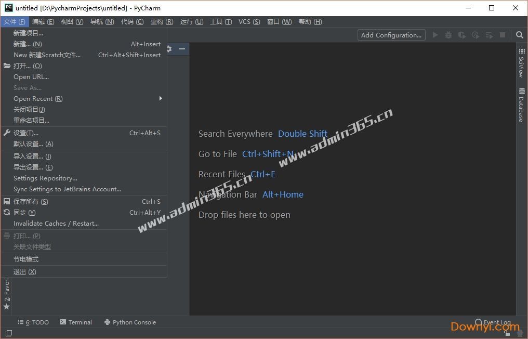Click the Debug bug icon
Screen dimensions: 528x339
click(448, 35)
